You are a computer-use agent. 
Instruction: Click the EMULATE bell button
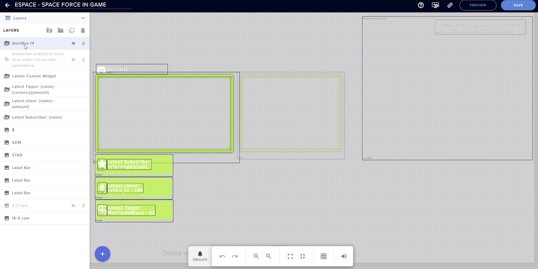click(200, 256)
